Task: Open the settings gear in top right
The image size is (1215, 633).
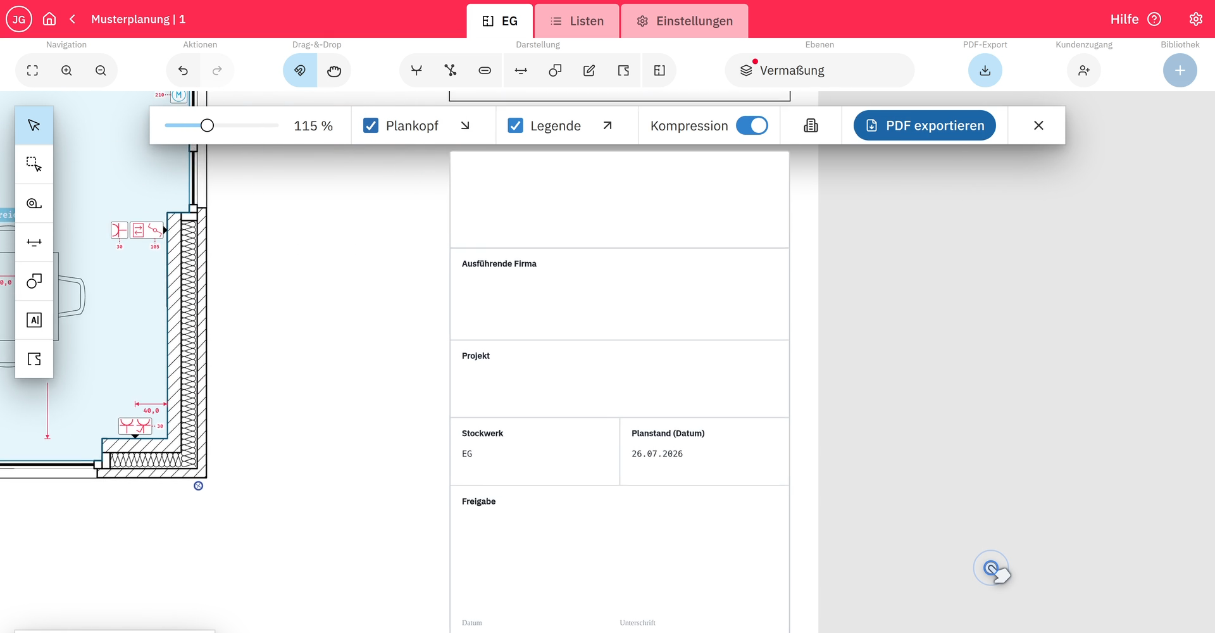Action: (1195, 19)
